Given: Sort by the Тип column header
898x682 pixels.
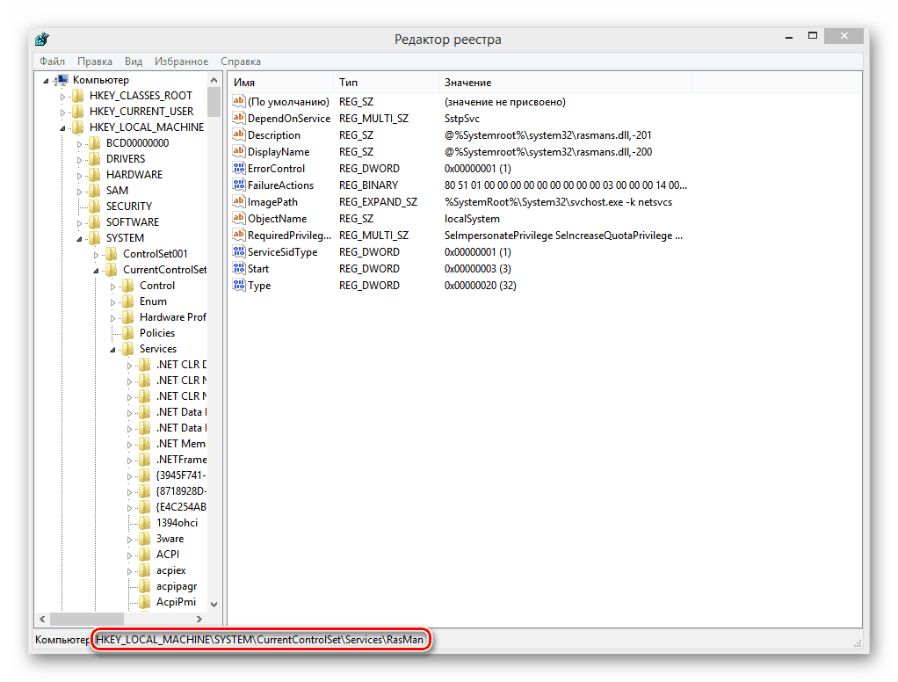Looking at the screenshot, I should [386, 83].
